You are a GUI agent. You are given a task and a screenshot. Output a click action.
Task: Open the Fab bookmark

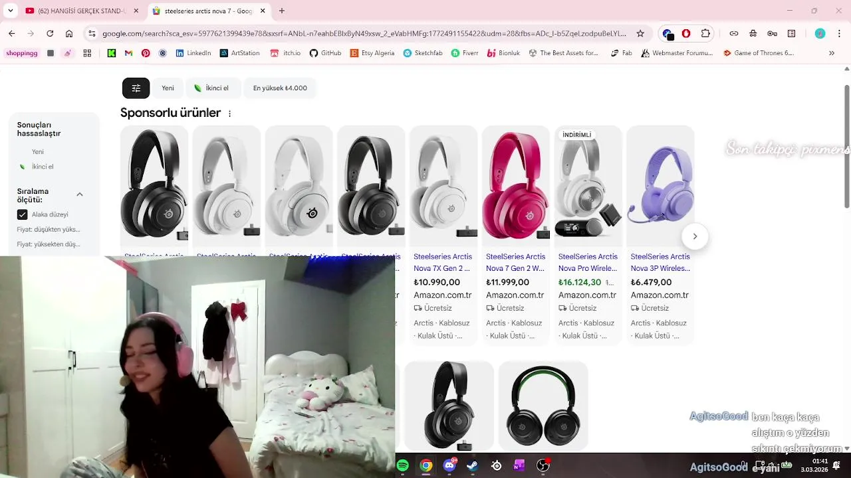point(622,53)
